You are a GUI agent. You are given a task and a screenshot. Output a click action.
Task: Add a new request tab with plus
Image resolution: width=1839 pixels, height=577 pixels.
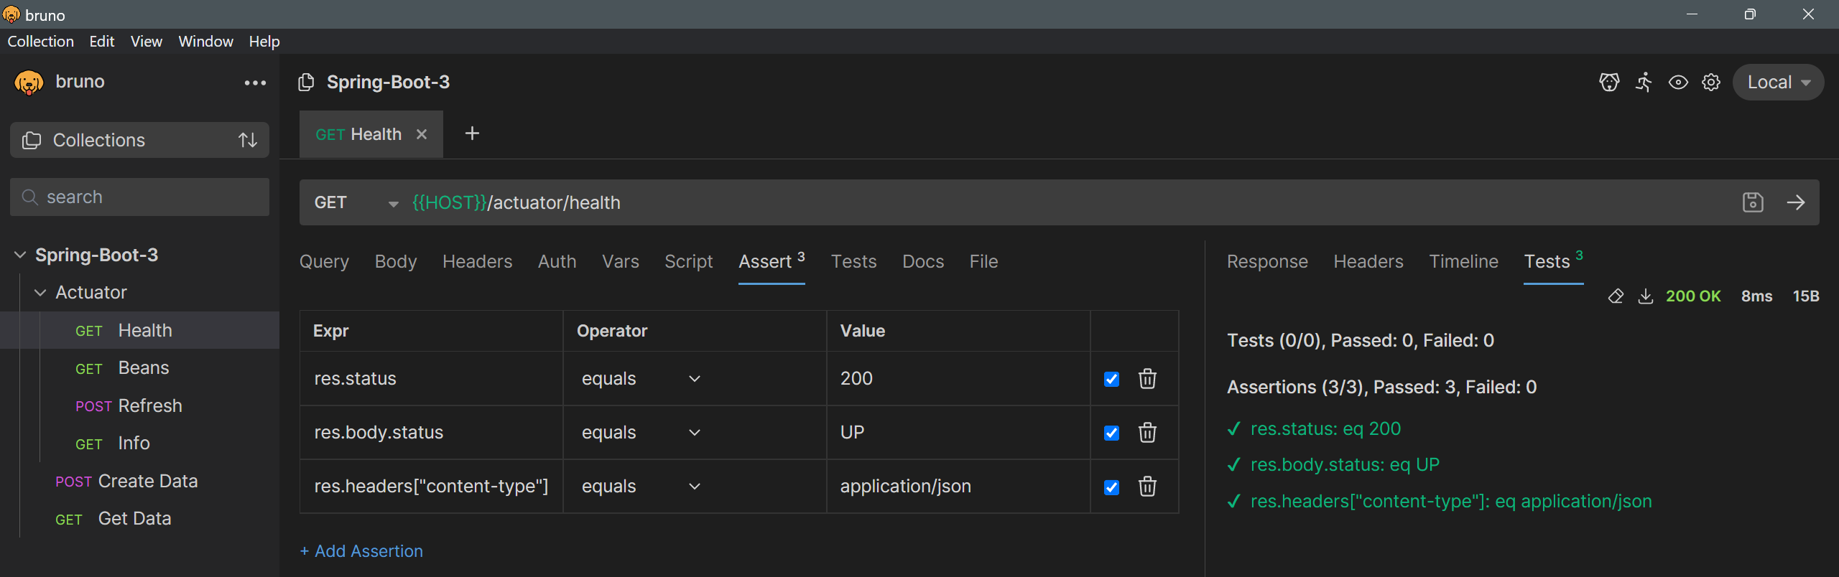(472, 133)
